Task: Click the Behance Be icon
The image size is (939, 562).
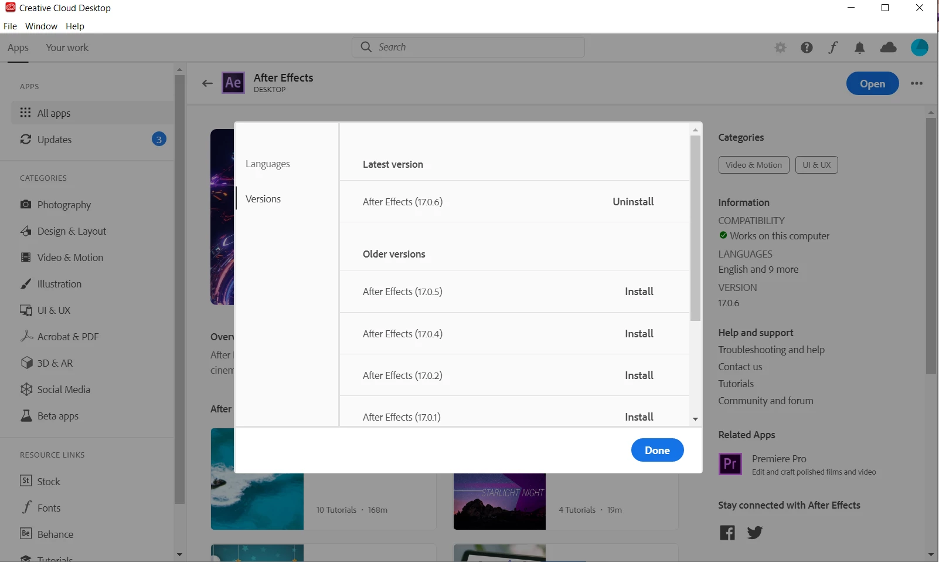Action: [26, 533]
